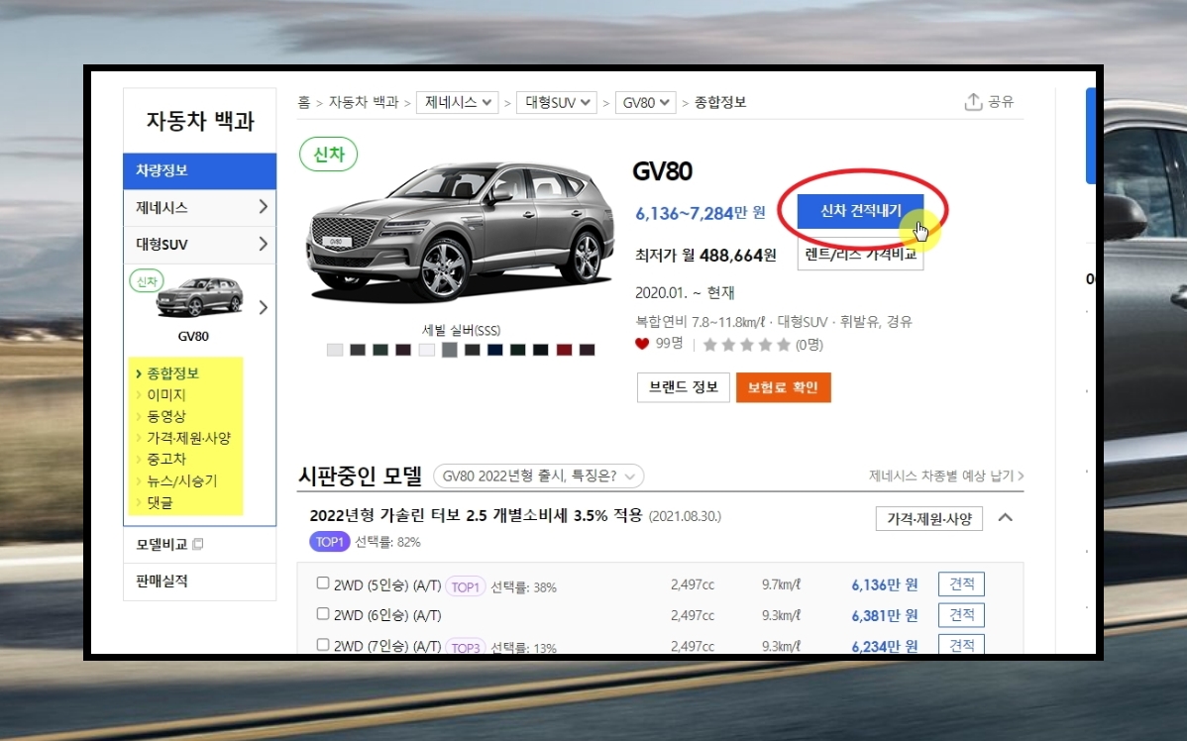The width and height of the screenshot is (1187, 741).
Task: Open 이미지 in the sidebar submenu
Action: [x=165, y=395]
